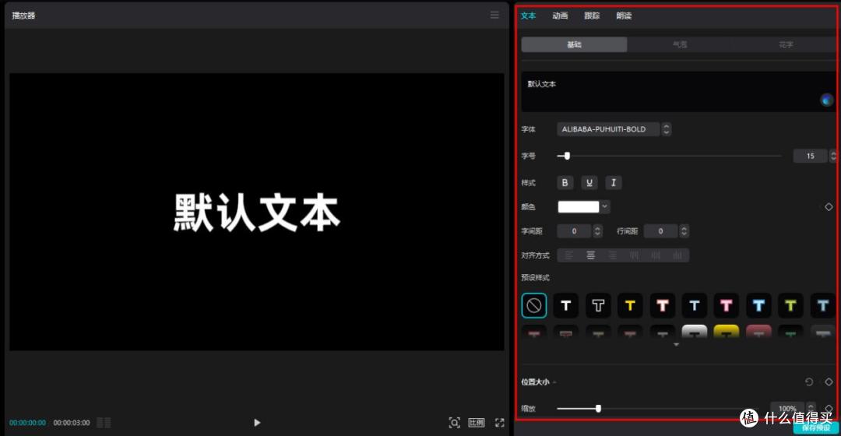This screenshot has height=436, width=841.
Task: Add a keyframe for 颜色 color
Action: tap(829, 207)
